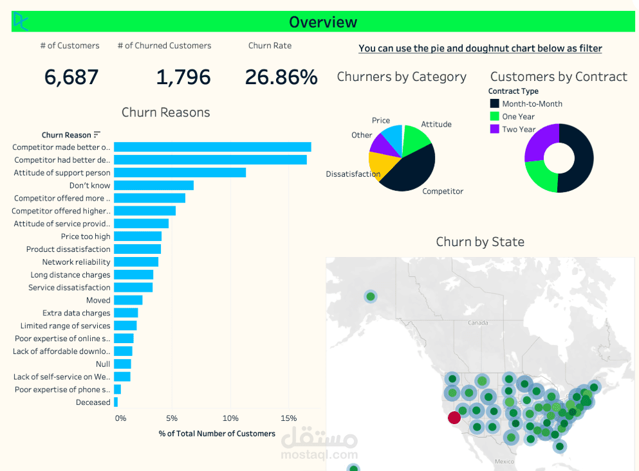This screenshot has height=471, width=639.
Task: Select the One Year legend swatch
Action: [494, 116]
